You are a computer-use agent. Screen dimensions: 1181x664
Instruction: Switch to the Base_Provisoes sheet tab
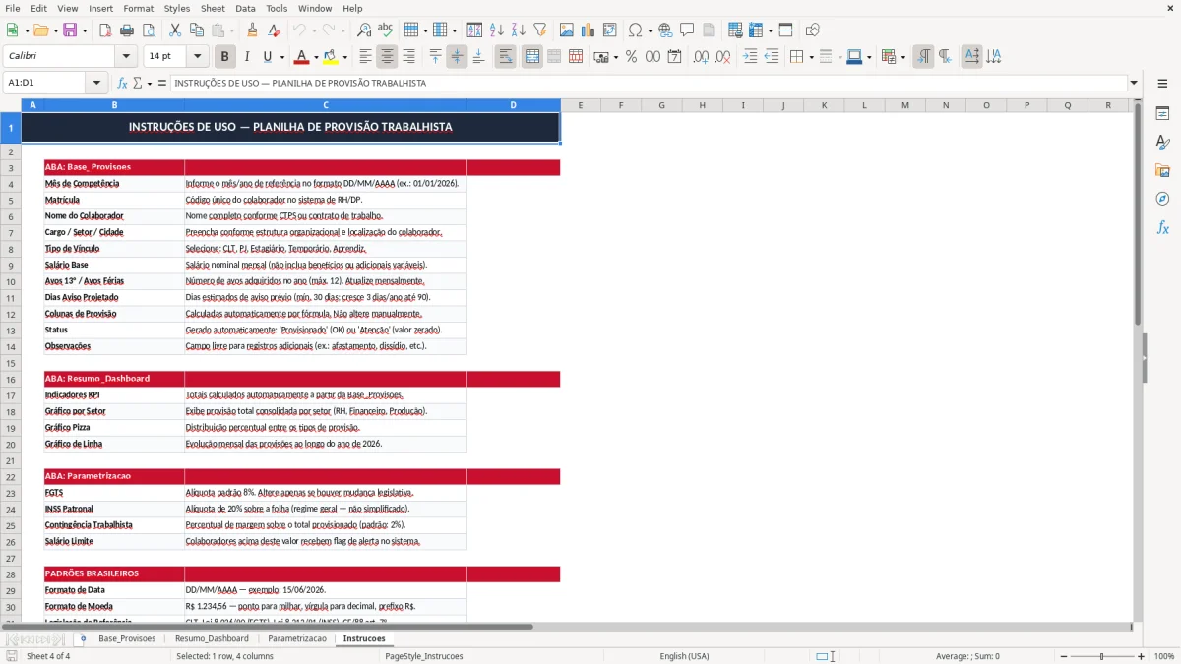click(x=127, y=638)
